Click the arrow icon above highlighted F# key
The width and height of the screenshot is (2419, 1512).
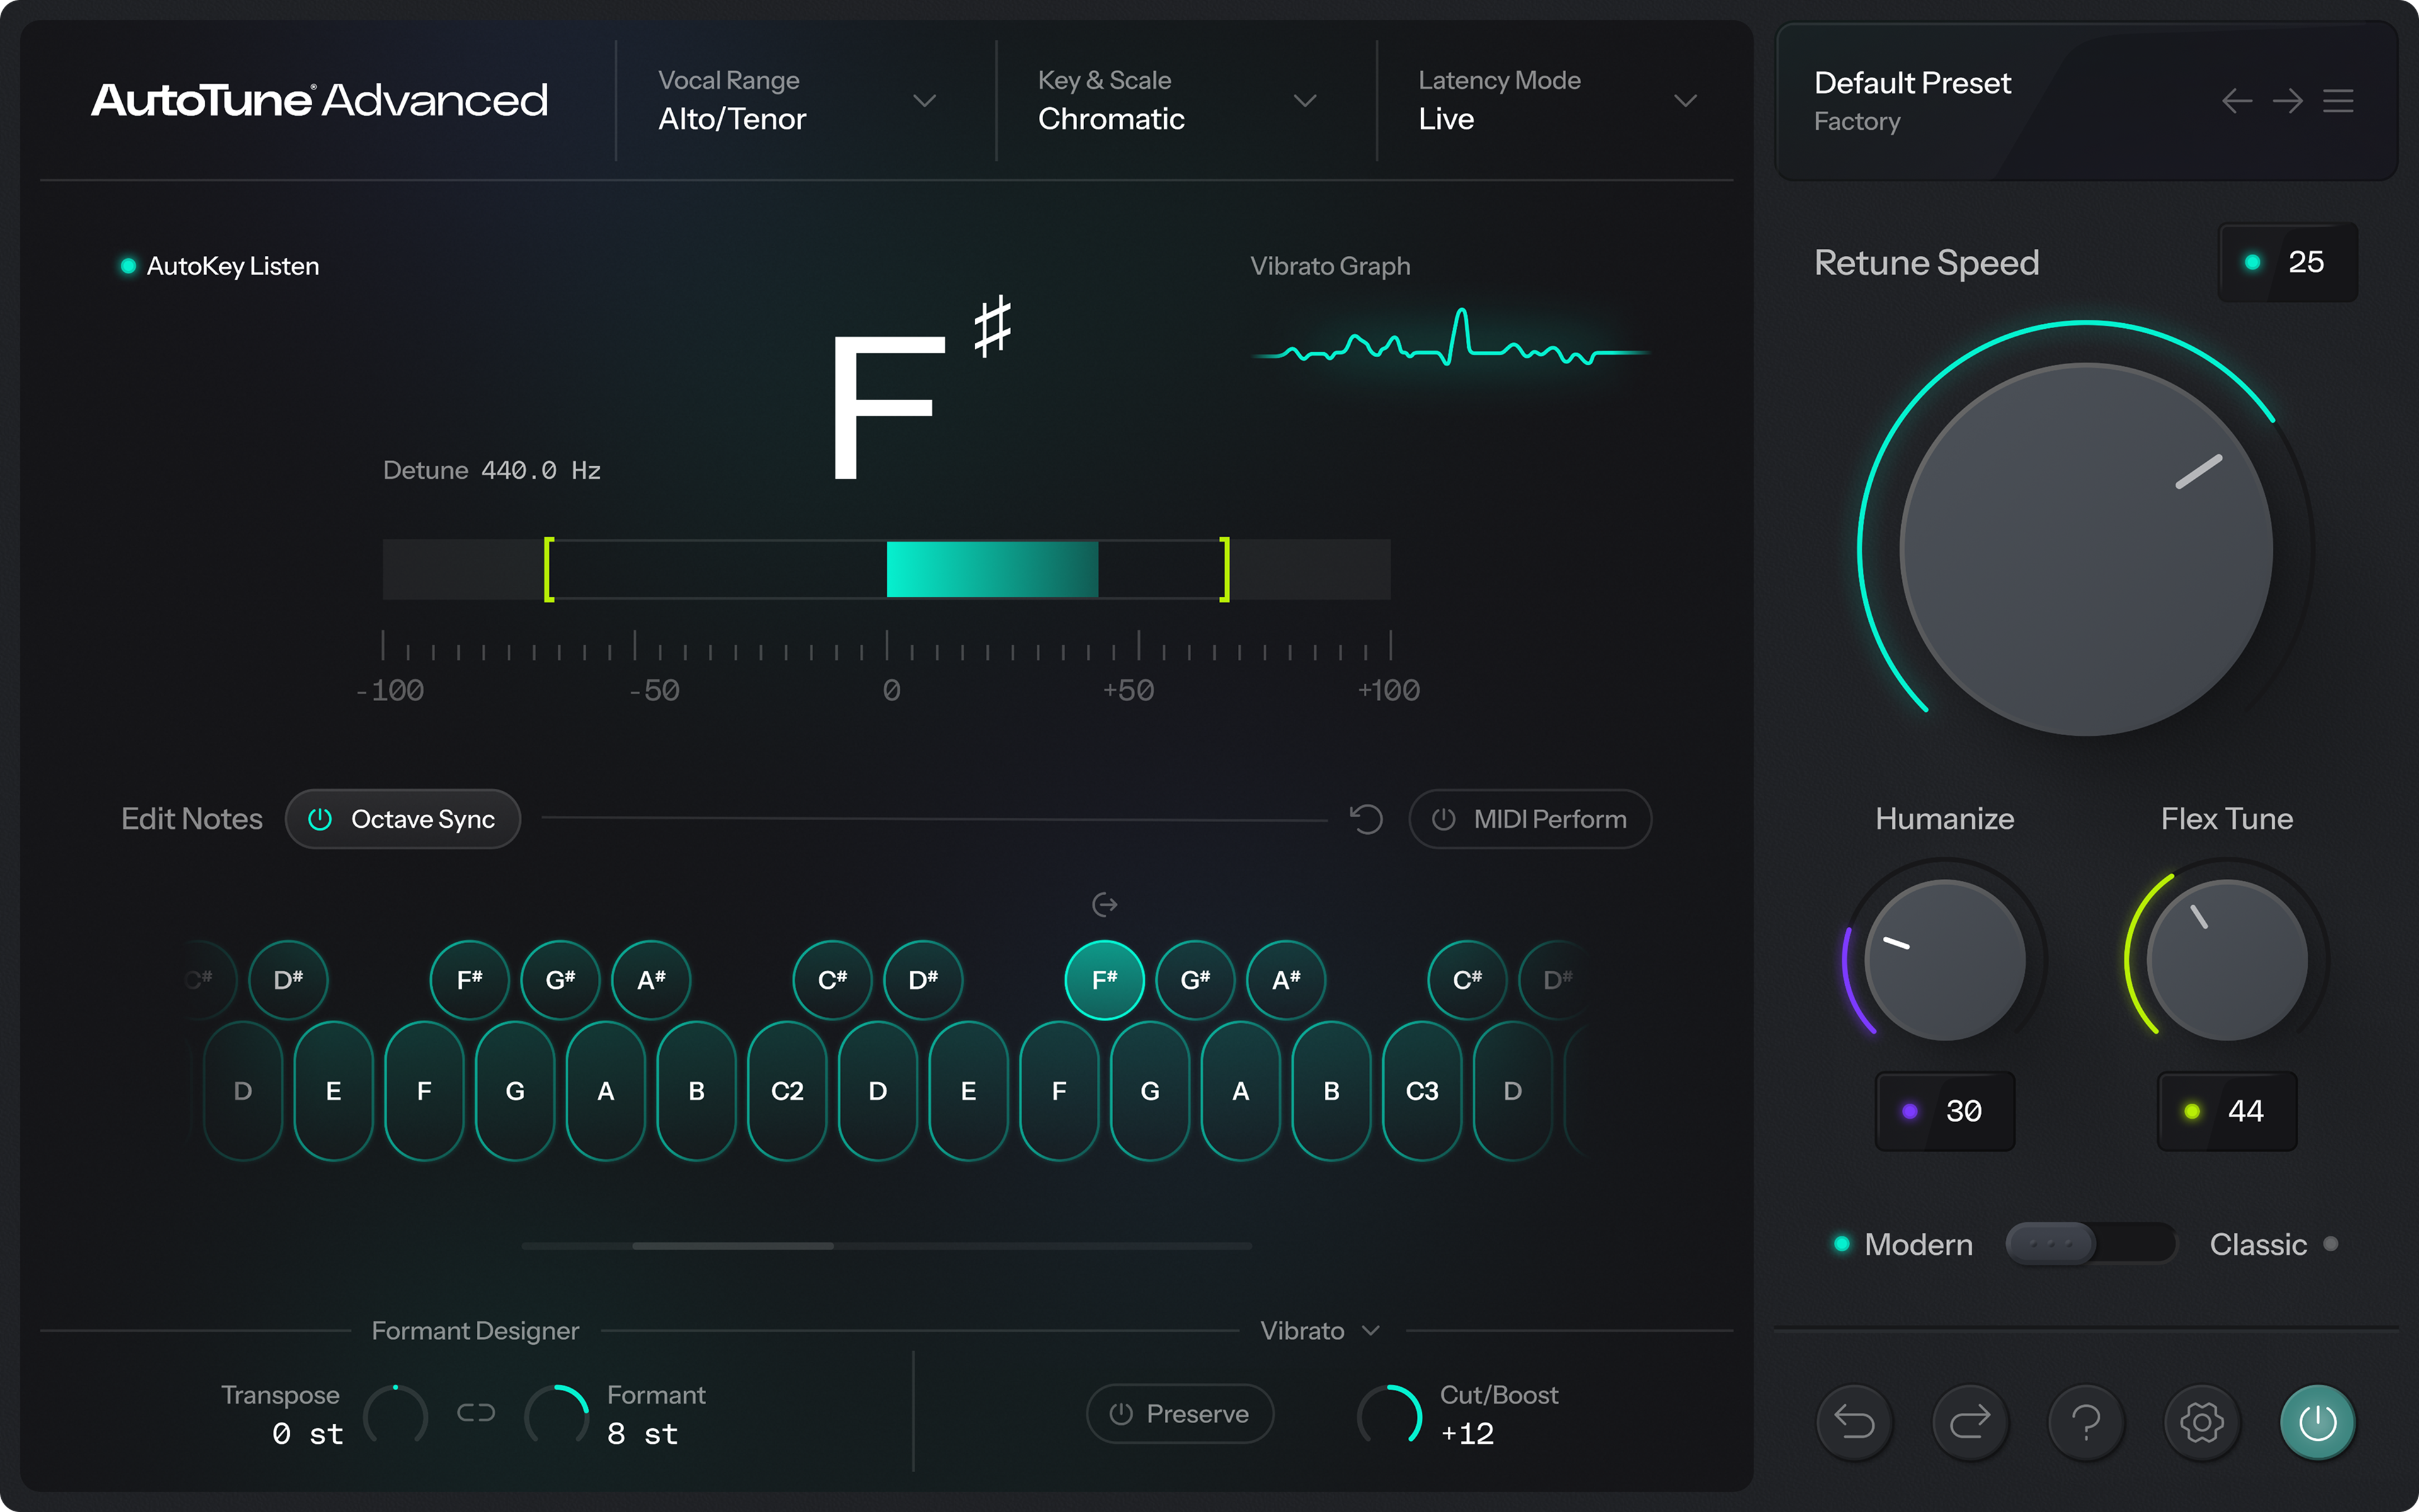[1104, 904]
